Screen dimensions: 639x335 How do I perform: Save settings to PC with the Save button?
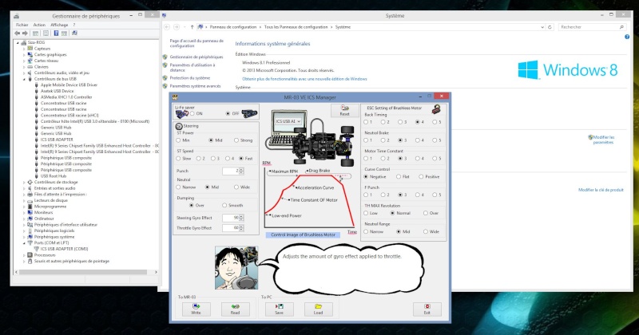click(x=279, y=309)
